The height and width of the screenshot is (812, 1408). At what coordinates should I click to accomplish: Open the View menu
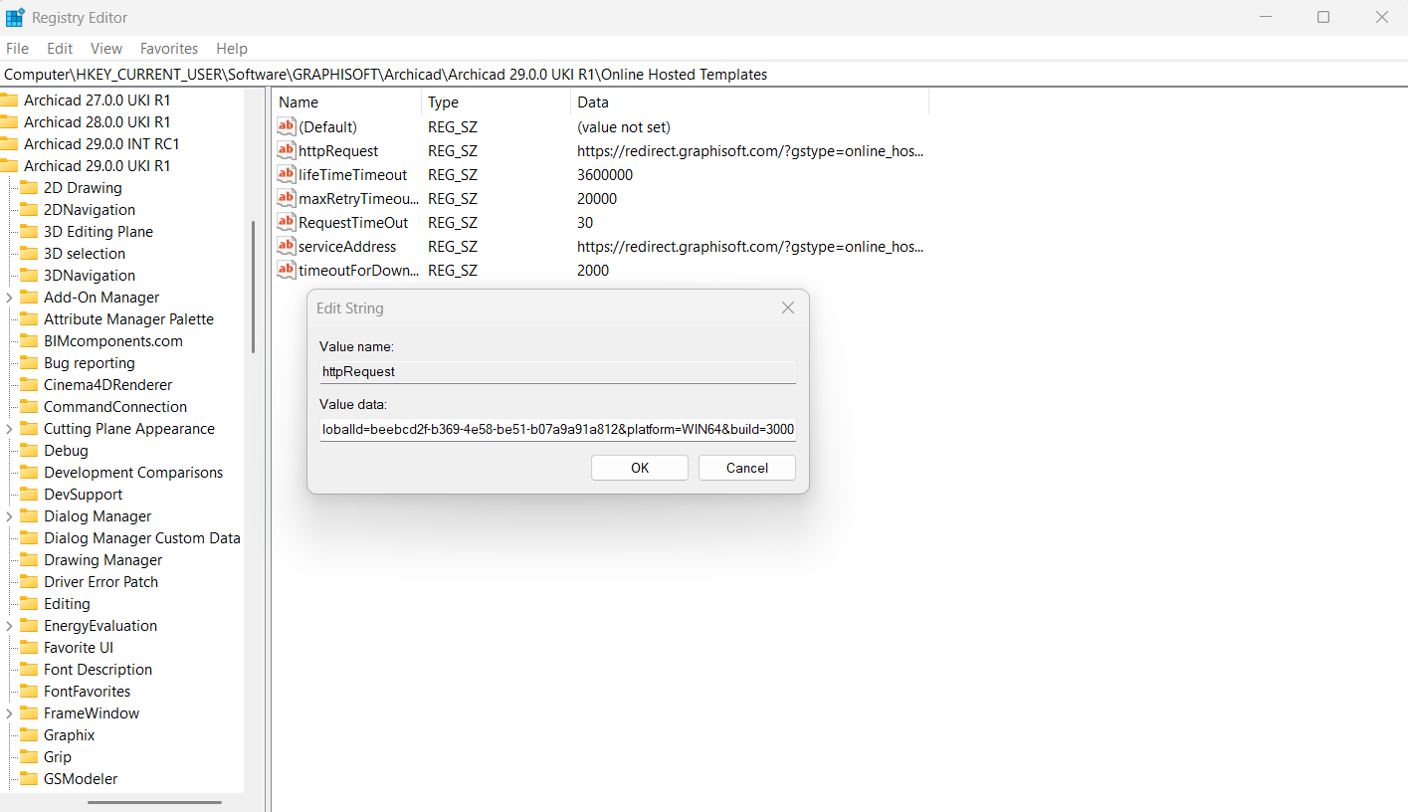coord(106,48)
